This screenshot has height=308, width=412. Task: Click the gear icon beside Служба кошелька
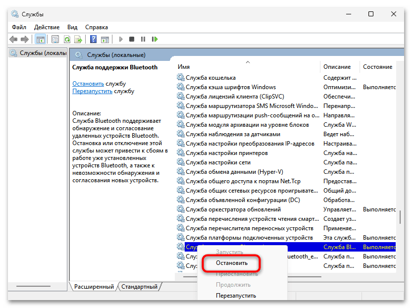[181, 78]
